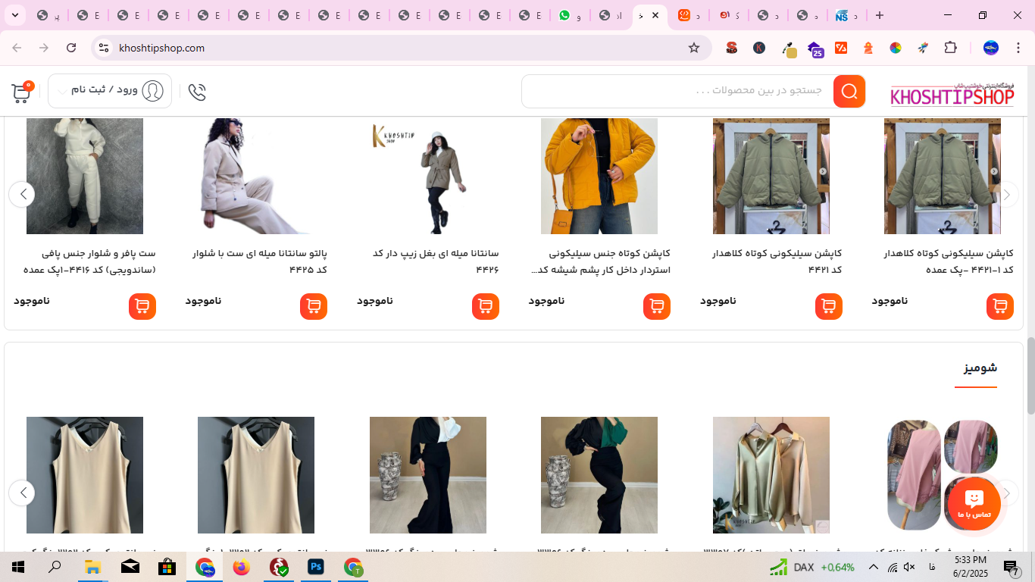This screenshot has width=1035, height=582.
Task: Bookmark page with the star icon
Action: [694, 48]
